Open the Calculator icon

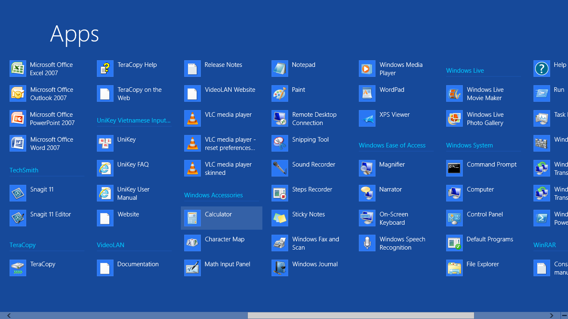click(193, 218)
